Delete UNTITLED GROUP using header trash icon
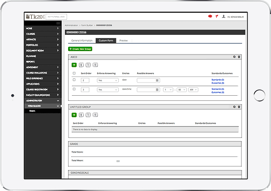Image resolution: width=271 pixels, height=191 pixels. pyautogui.click(x=239, y=107)
